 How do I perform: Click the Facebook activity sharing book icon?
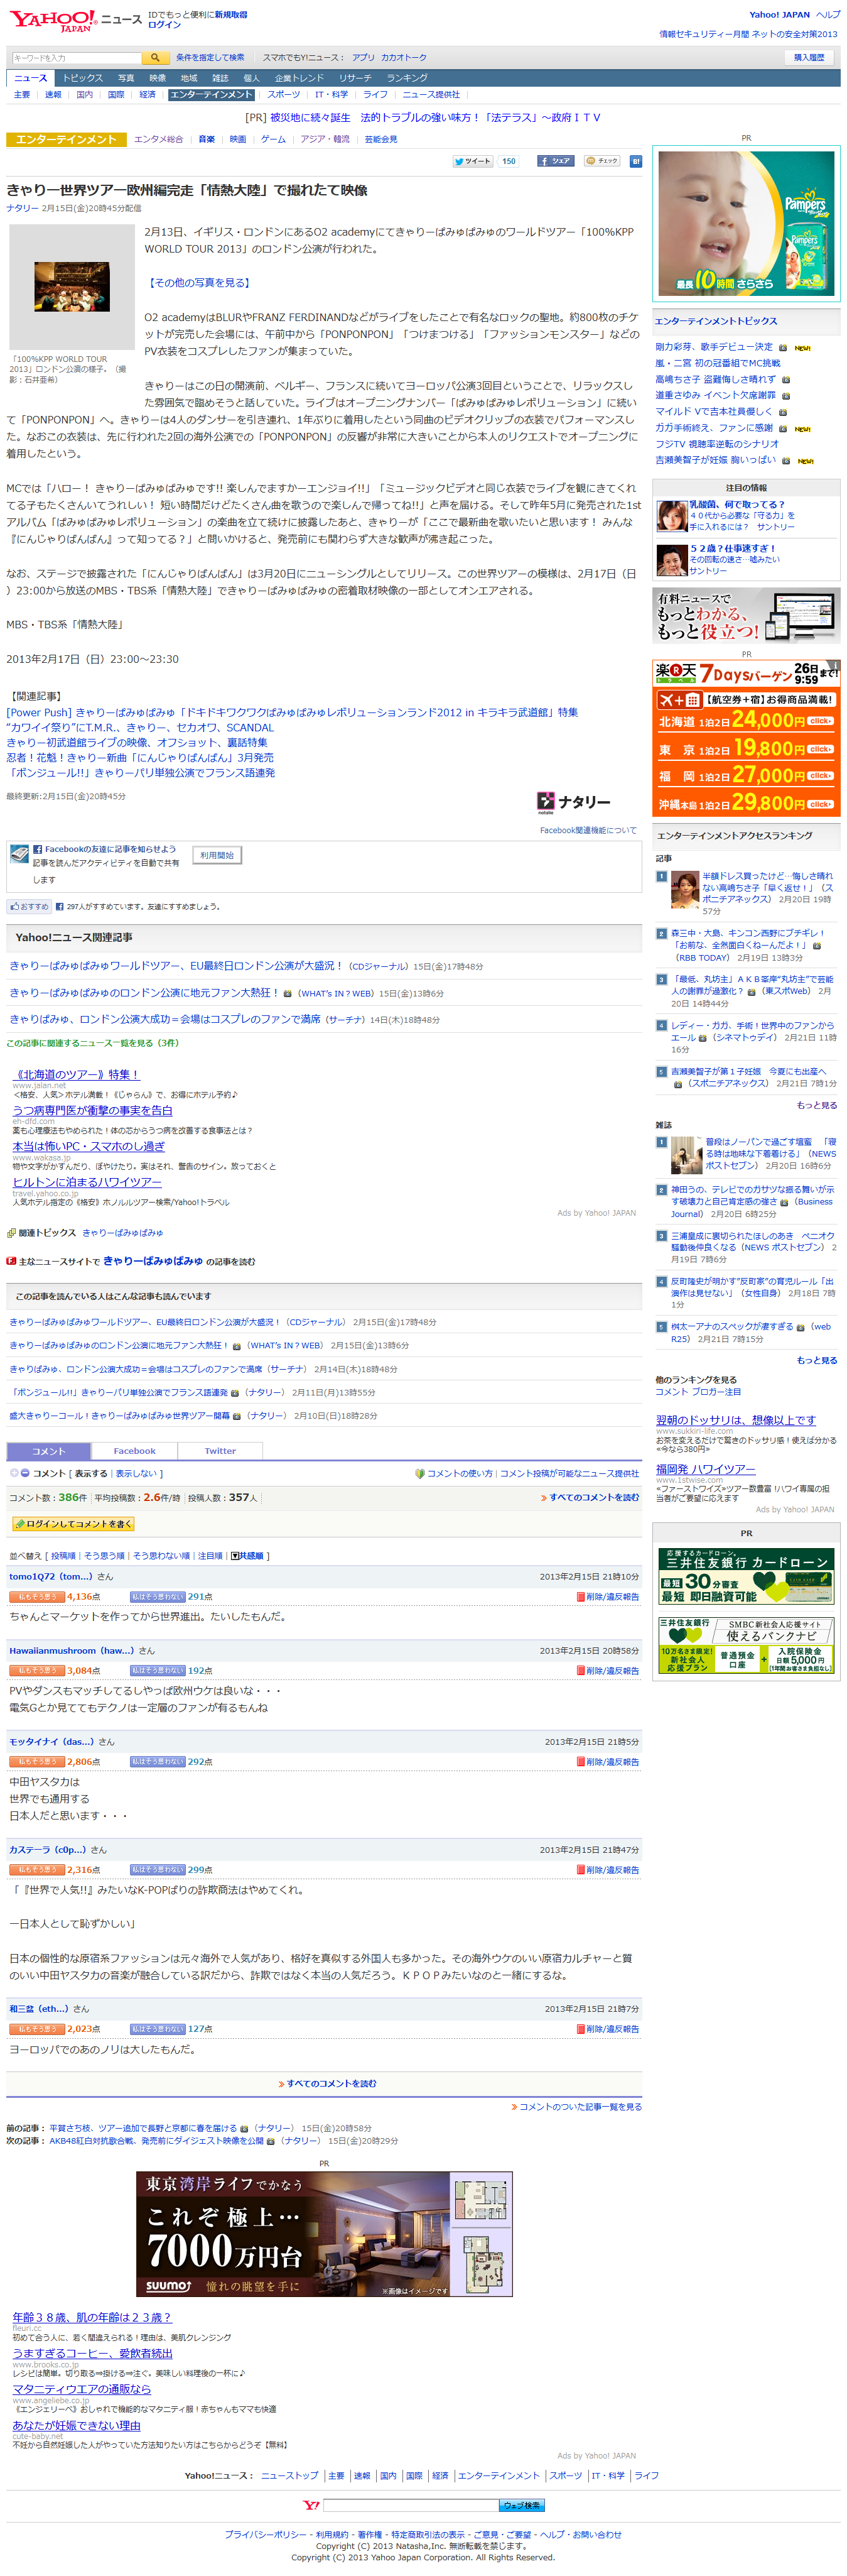[19, 854]
